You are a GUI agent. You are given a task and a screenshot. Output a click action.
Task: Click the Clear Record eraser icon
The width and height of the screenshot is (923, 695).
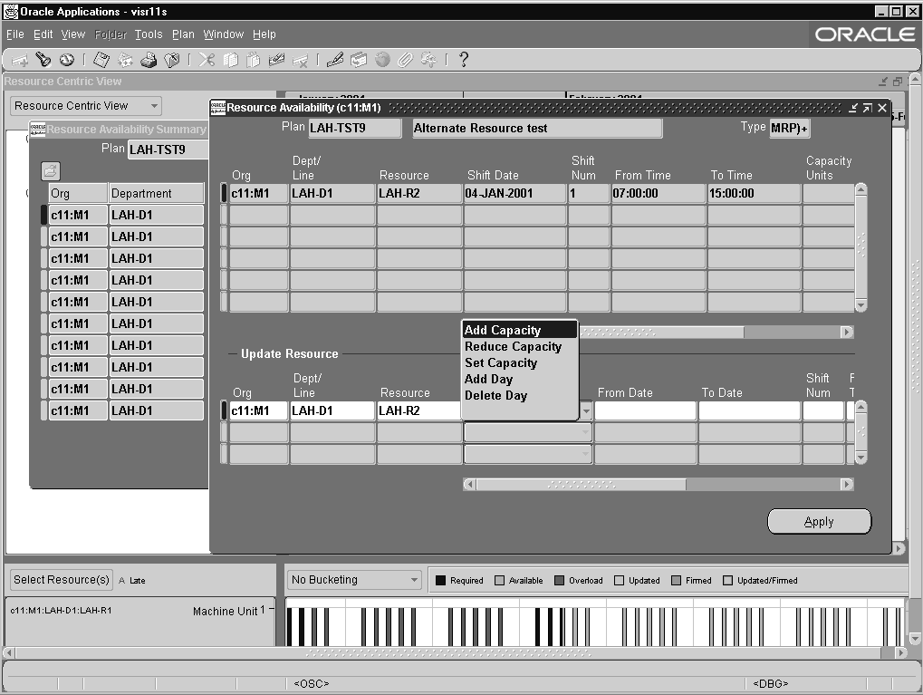pos(276,60)
